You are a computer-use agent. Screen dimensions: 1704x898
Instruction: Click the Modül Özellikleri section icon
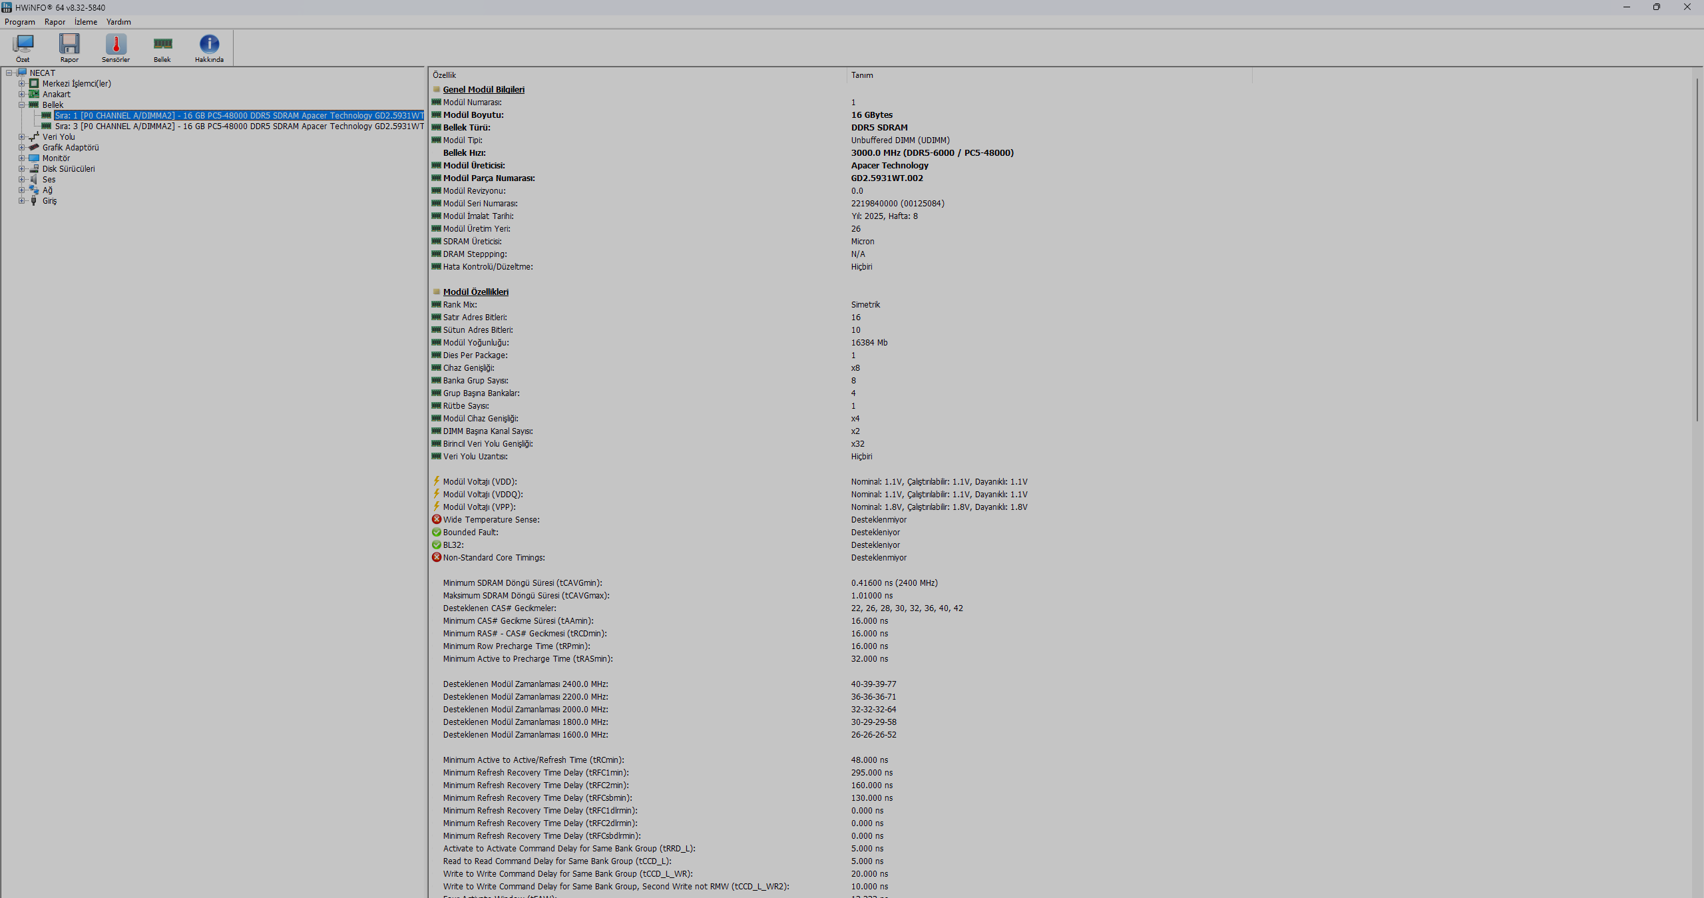(437, 292)
